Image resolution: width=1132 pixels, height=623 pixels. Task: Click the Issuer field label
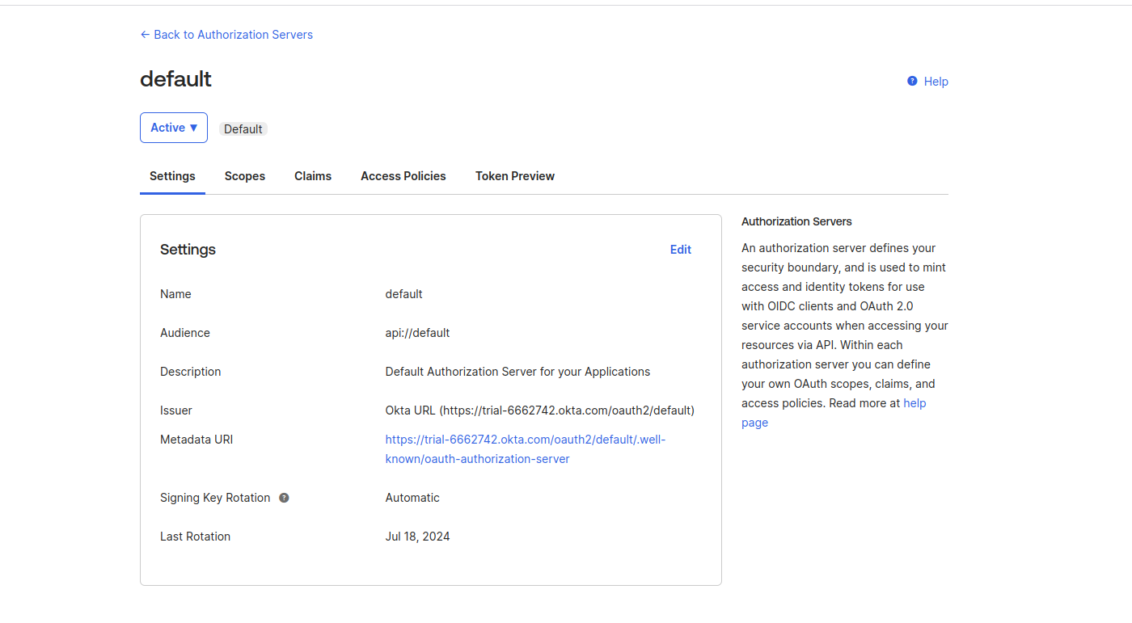coord(176,410)
